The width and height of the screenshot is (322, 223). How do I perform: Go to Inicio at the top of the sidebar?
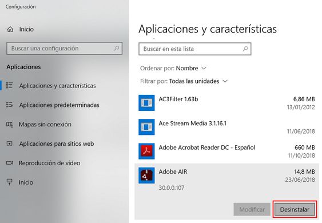[x=26, y=29]
